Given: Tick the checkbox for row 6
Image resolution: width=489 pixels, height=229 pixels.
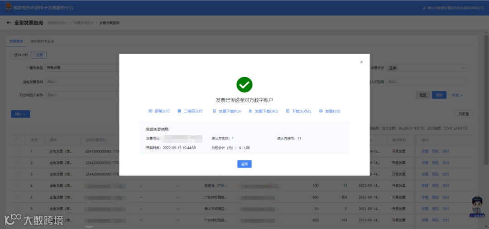Looking at the screenshot, I should tap(18, 209).
